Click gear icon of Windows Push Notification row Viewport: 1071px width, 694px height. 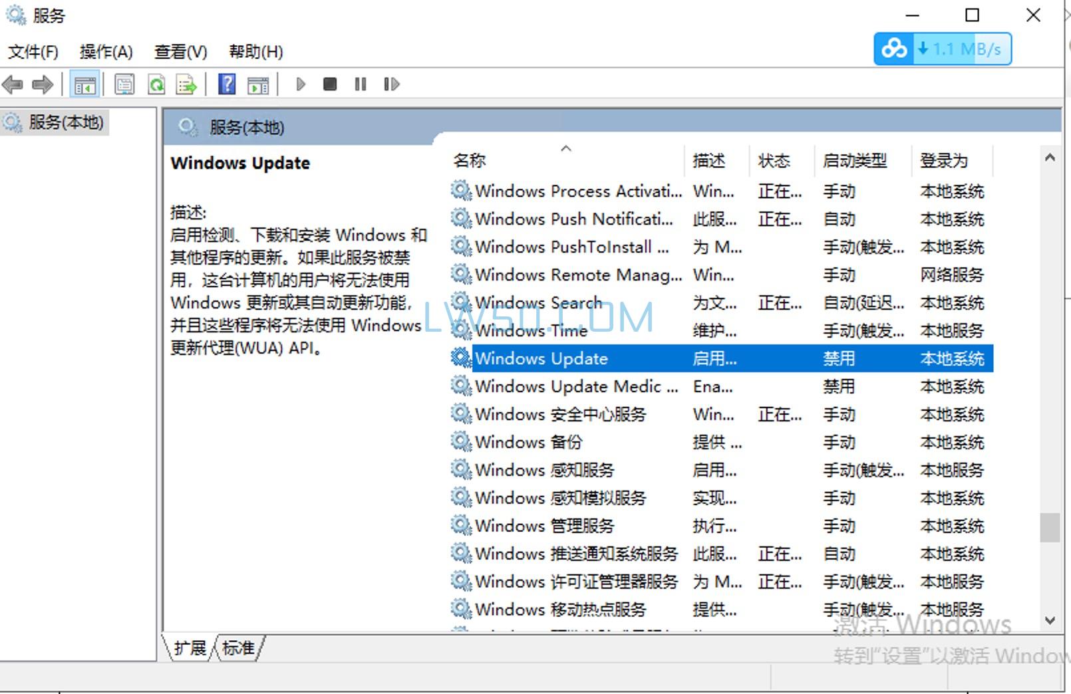click(x=461, y=218)
